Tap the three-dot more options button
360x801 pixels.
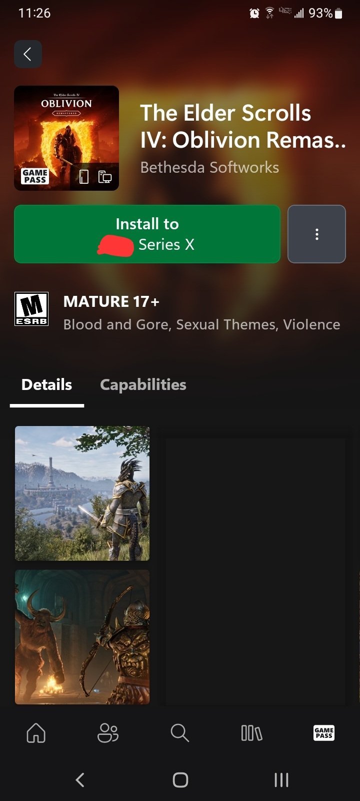tap(317, 234)
